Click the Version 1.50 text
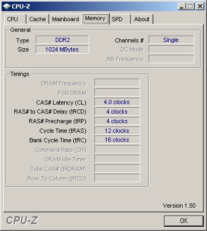This screenshot has width=207, height=231. 179,206
